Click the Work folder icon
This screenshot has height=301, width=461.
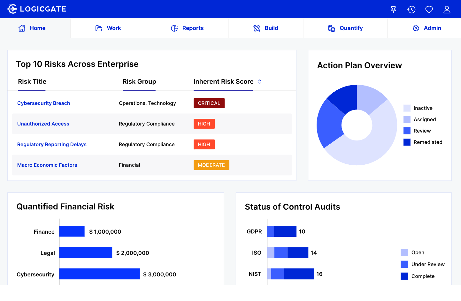coord(98,28)
